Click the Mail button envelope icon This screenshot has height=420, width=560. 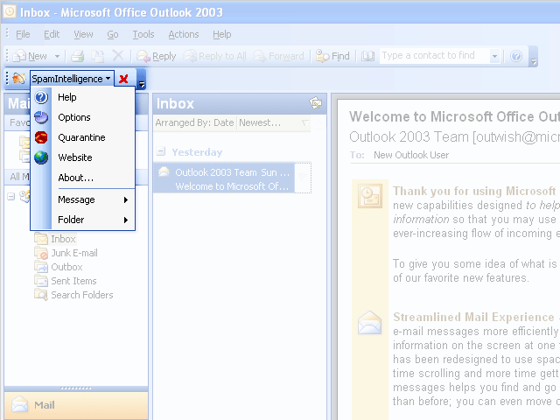pyautogui.click(x=19, y=405)
